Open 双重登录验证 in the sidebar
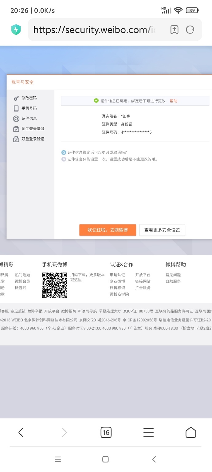Viewport: 212px width, 472px height. (x=33, y=139)
